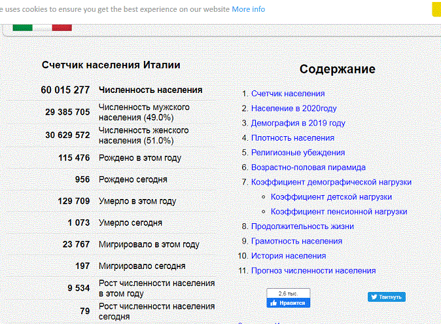Click the Facebook "Нравится" like button

[x=288, y=303]
